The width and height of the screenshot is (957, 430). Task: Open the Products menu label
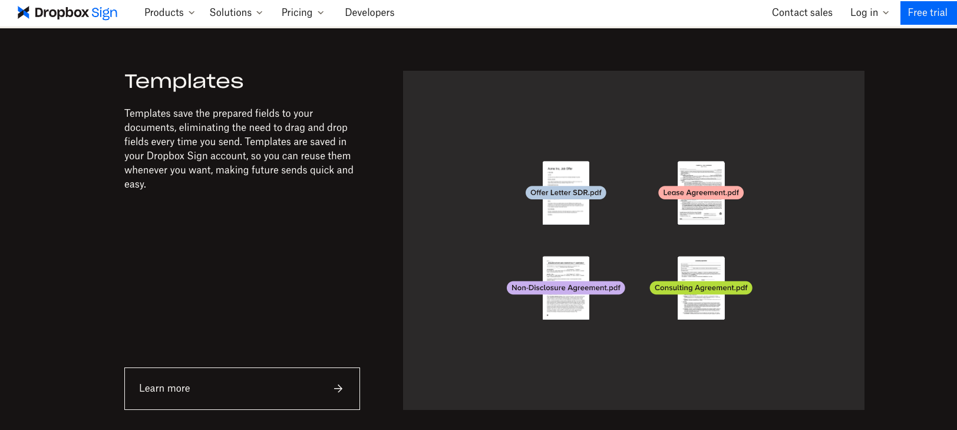[164, 12]
